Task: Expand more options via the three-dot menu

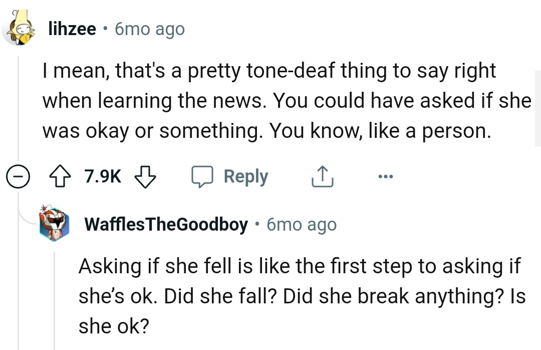Action: coord(386,177)
